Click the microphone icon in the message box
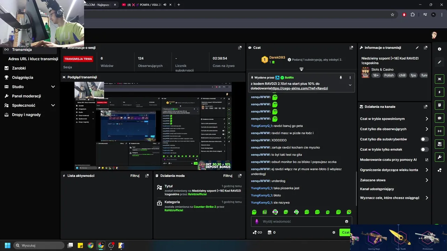Image resolution: width=447 pixels, height=251 pixels. point(257,221)
